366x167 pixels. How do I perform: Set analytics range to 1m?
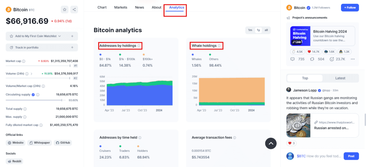[x=250, y=30]
